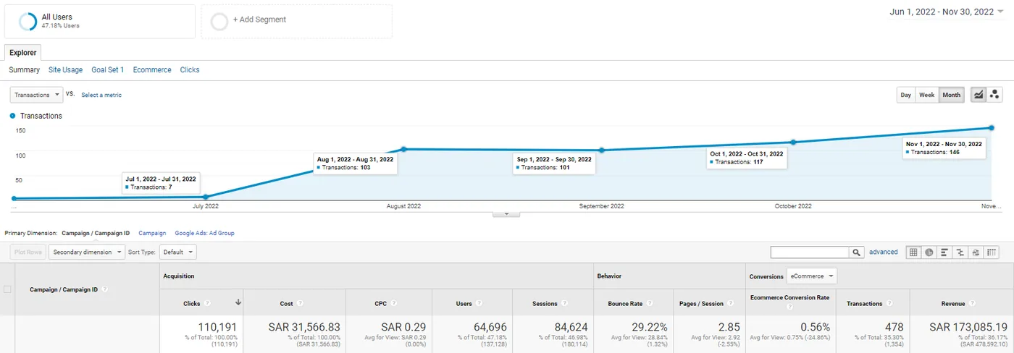Viewport: 1014px width, 353px height.
Task: Click the October 2022 data point
Action: click(x=793, y=142)
